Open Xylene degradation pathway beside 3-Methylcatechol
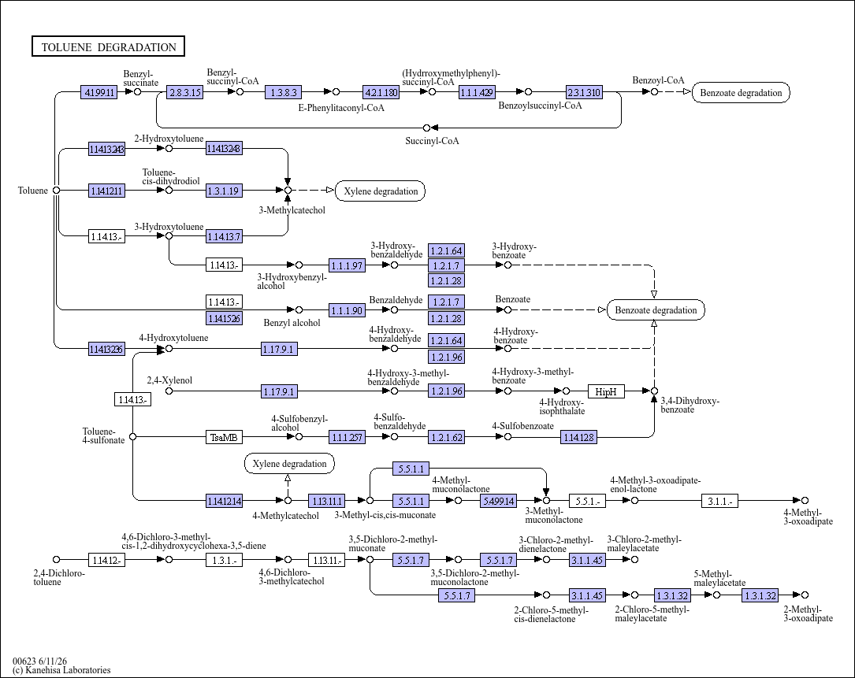The image size is (855, 678). click(381, 191)
